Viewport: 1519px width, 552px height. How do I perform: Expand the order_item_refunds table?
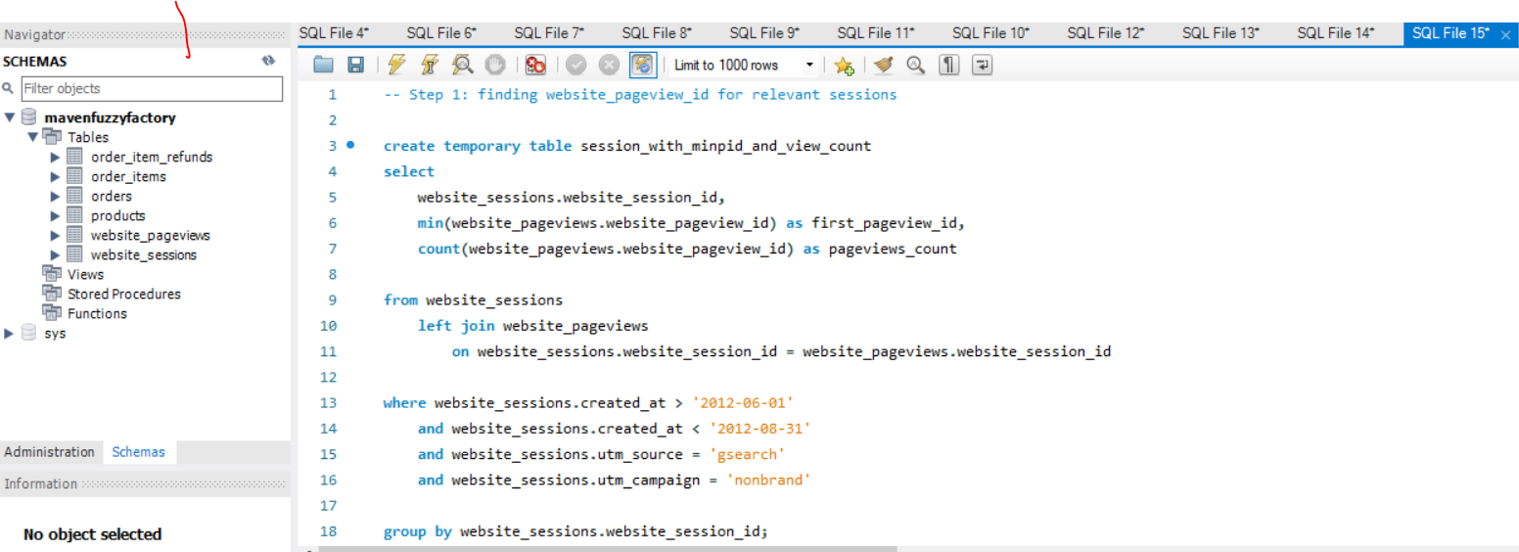click(56, 157)
